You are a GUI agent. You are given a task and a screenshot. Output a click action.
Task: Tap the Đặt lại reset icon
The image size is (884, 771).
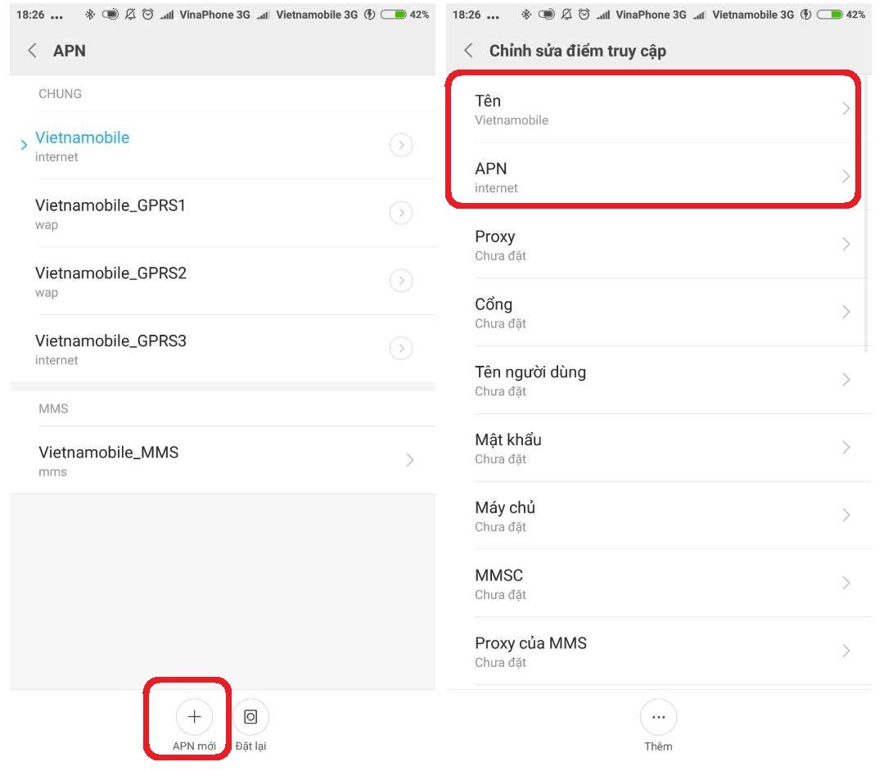(250, 716)
